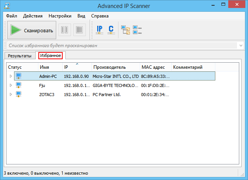Screen dimensions: 248x180
Task: Click the IP range input field
Action: point(122,46)
